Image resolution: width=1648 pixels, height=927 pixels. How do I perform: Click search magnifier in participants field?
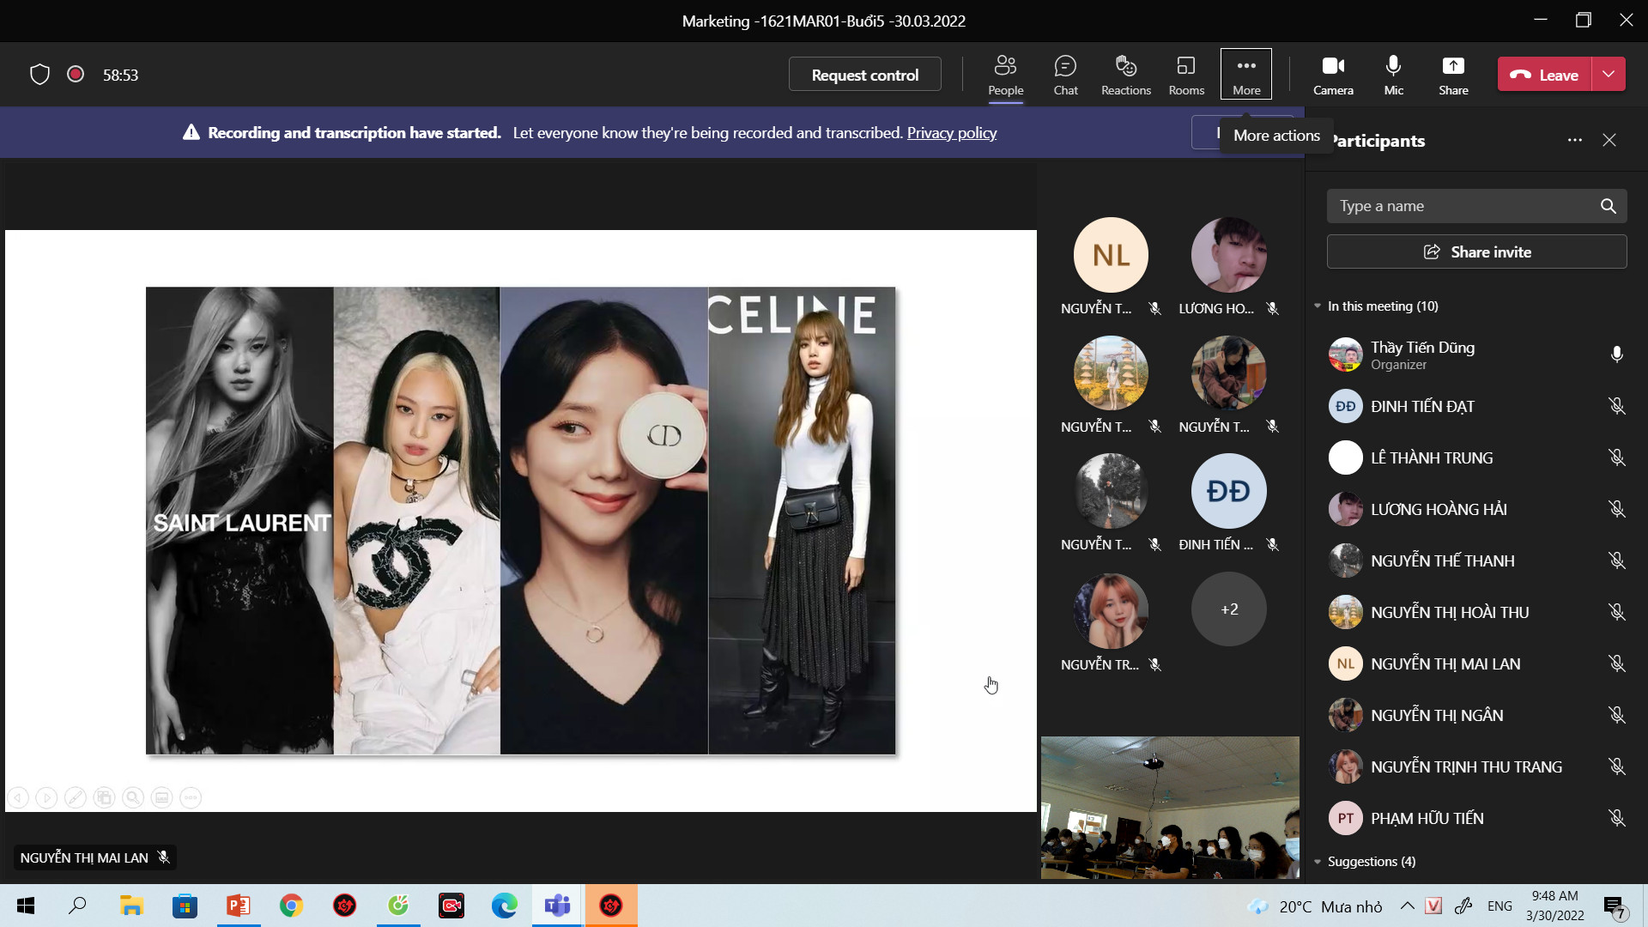coord(1608,206)
